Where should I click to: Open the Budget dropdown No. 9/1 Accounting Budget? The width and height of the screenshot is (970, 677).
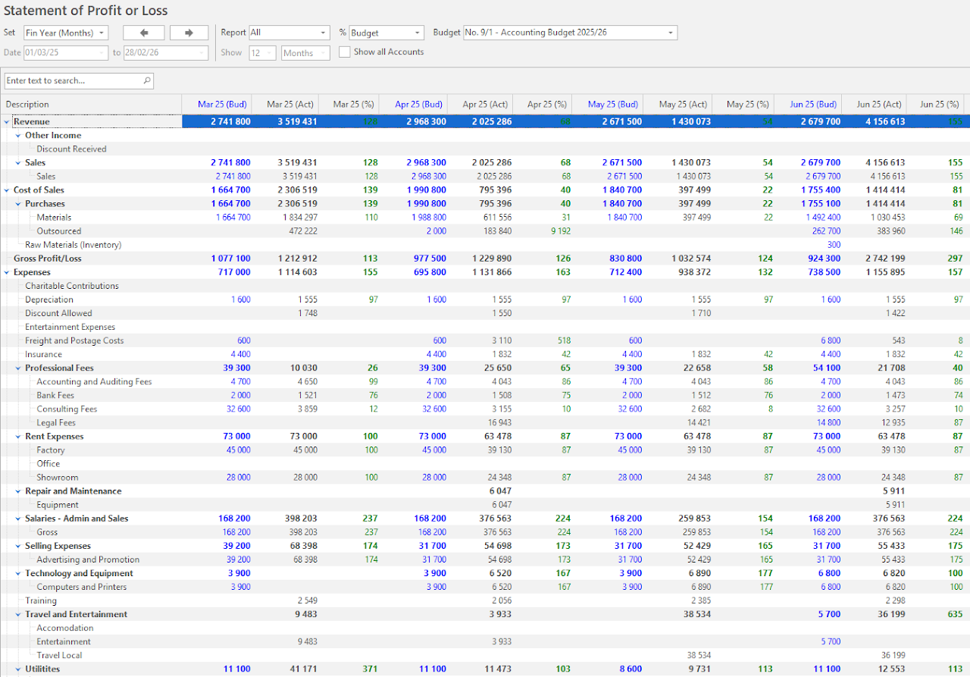pyautogui.click(x=570, y=33)
